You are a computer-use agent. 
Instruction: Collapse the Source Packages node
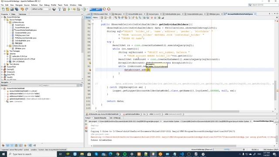pos(5,20)
